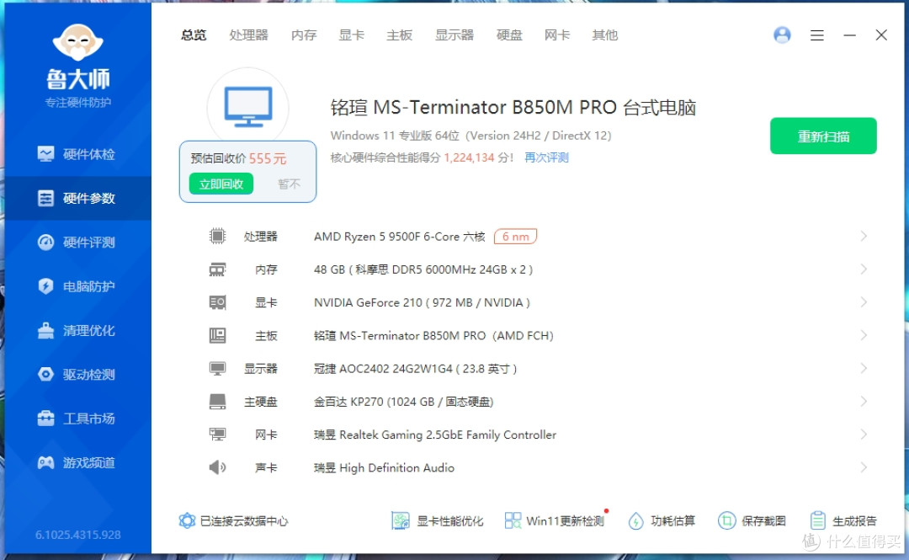
Task: Open 驱动检测 sidebar item
Action: [77, 374]
